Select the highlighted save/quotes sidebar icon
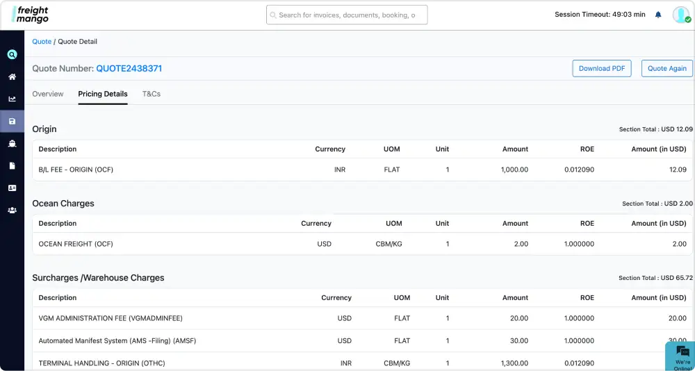The width and height of the screenshot is (695, 371). 12,121
